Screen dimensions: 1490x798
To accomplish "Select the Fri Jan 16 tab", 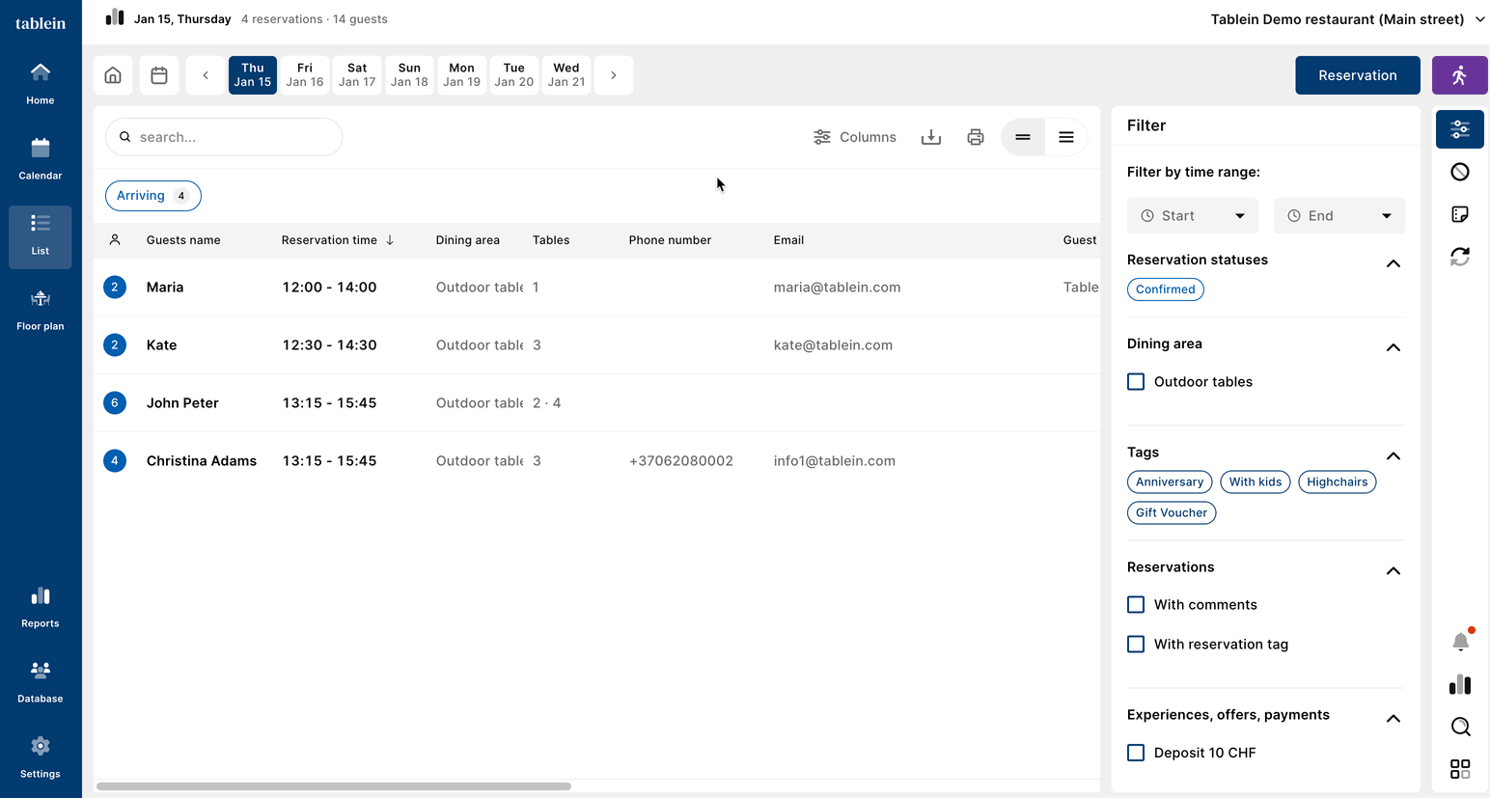I will (305, 75).
